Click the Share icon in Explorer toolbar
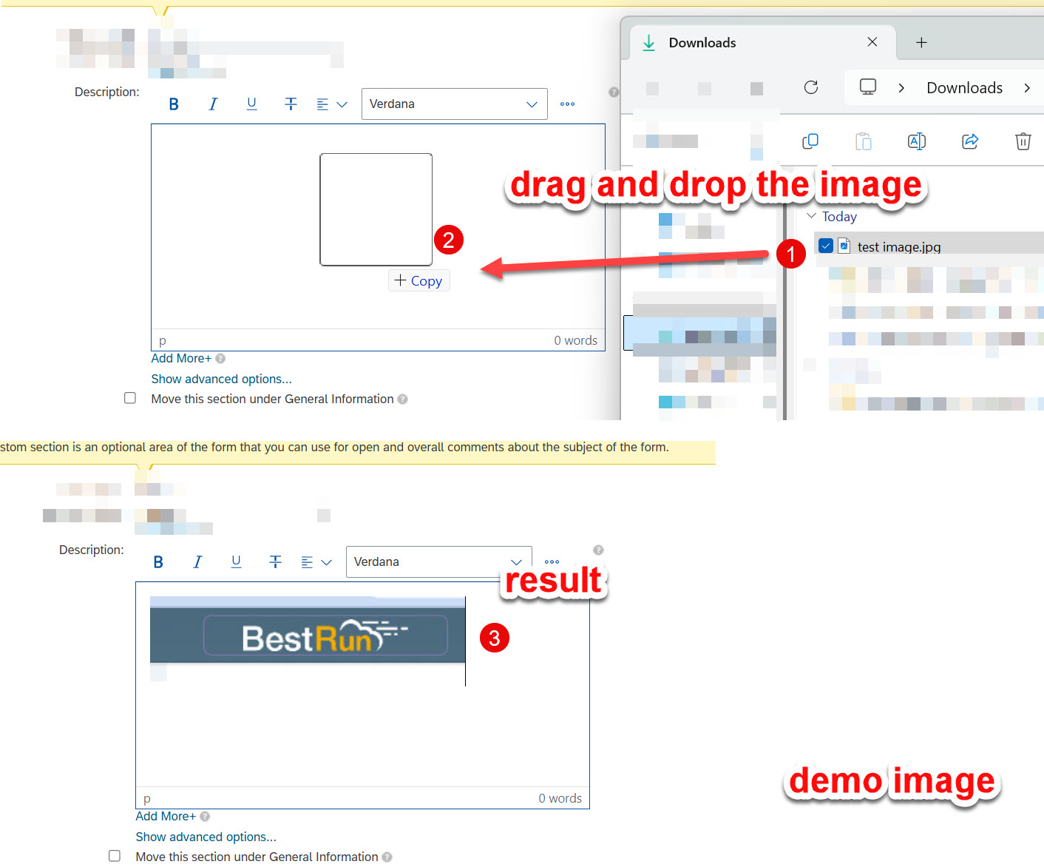 coord(970,141)
